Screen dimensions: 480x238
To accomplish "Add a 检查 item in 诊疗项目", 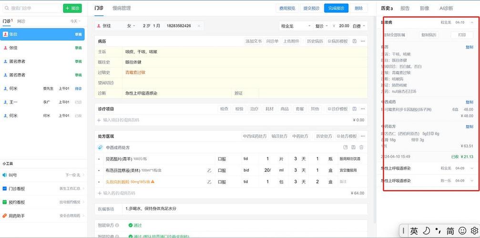I will [x=225, y=109].
